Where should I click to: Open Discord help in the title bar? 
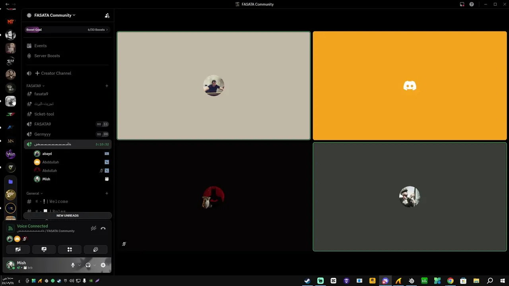click(472, 4)
